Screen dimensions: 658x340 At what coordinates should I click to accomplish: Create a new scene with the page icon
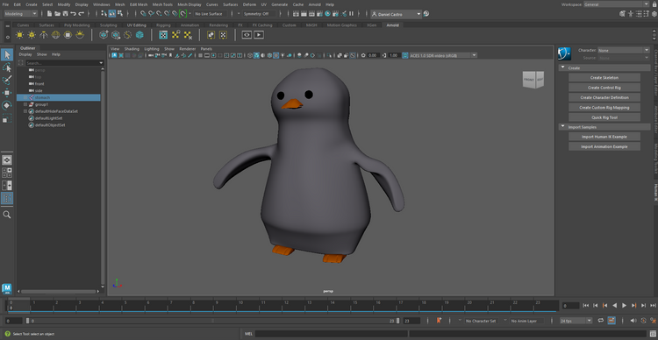(x=49, y=14)
